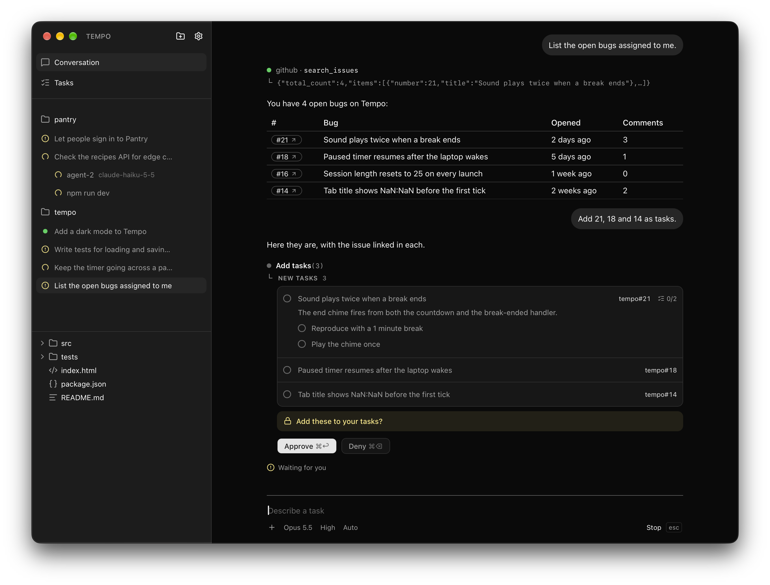The image size is (770, 585).
Task: Open Keep the timer going across conversation
Action: 121,267
